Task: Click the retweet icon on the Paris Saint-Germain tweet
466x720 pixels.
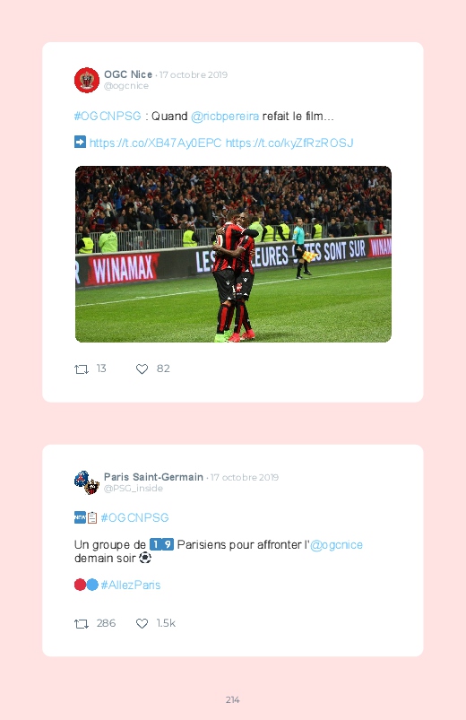Action: (x=82, y=623)
